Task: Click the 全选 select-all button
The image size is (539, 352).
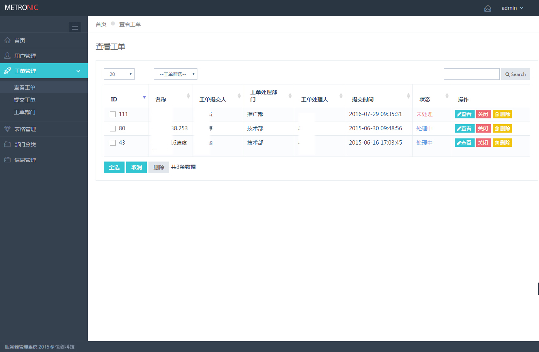Action: (114, 167)
